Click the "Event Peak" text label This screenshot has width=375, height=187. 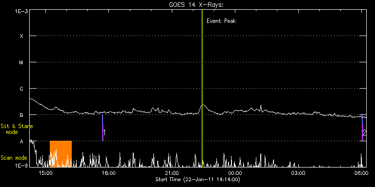coord(221,21)
